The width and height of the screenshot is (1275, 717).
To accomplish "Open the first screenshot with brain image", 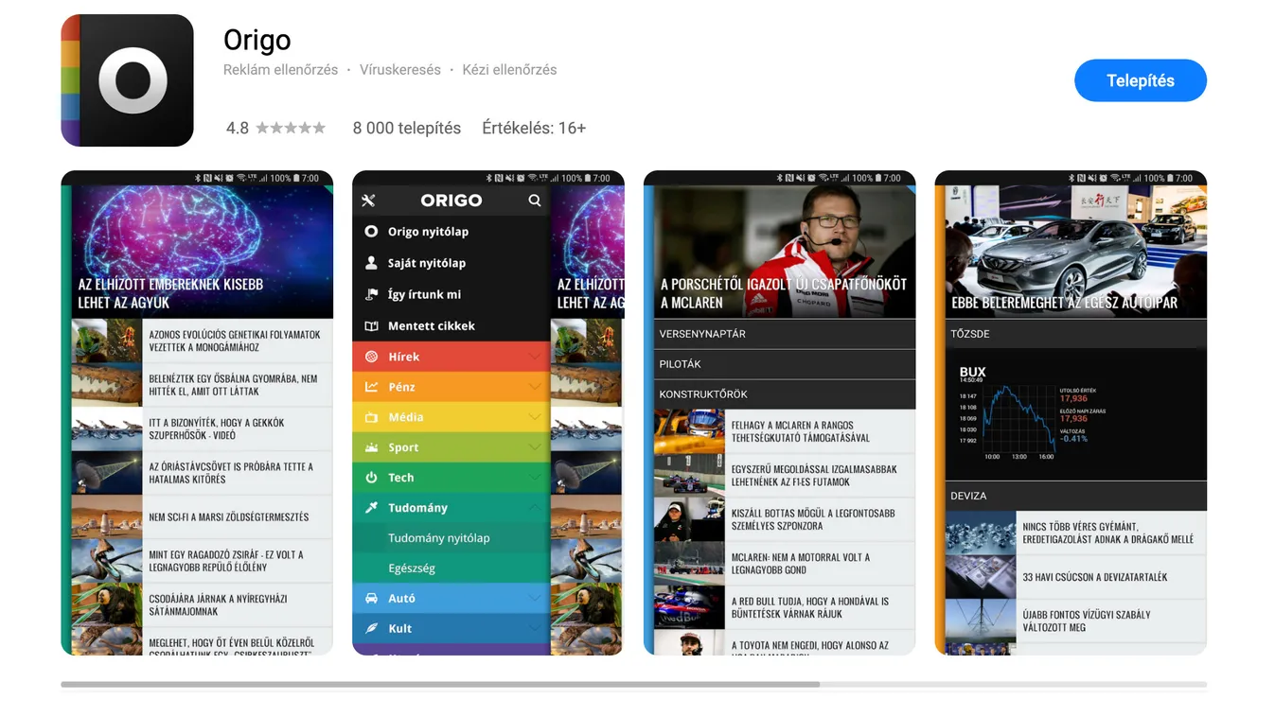I will (x=197, y=412).
